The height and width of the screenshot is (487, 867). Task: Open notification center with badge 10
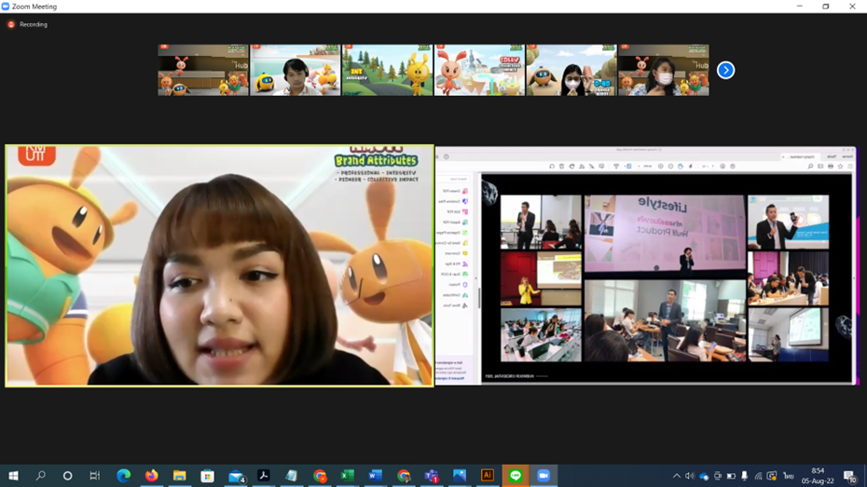click(x=850, y=476)
